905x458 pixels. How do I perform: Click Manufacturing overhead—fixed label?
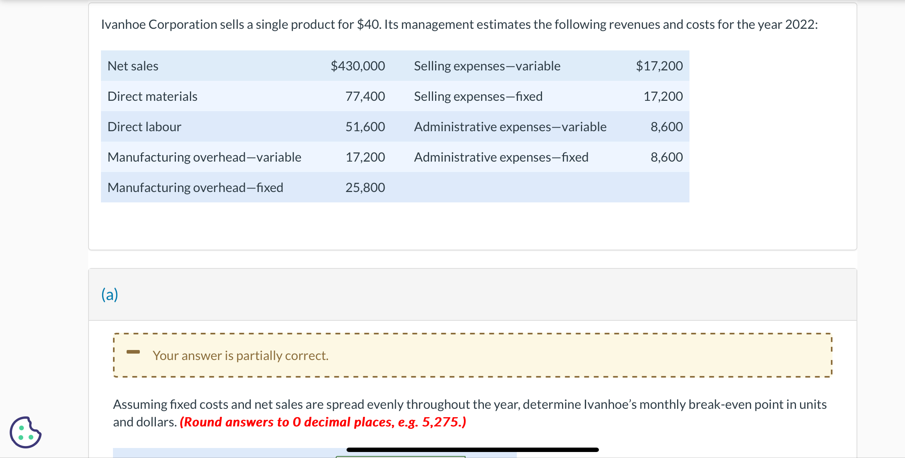point(195,188)
